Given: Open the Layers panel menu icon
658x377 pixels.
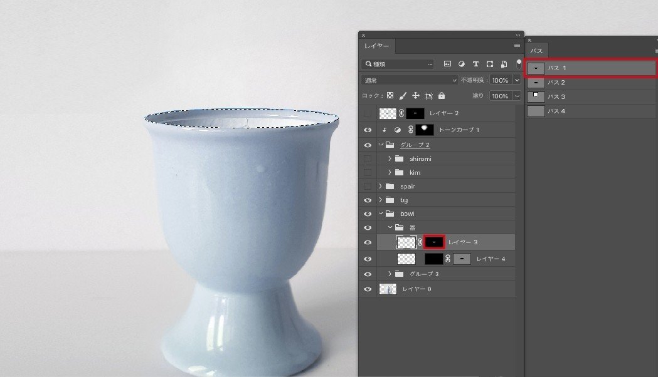Looking at the screenshot, I should coord(517,46).
